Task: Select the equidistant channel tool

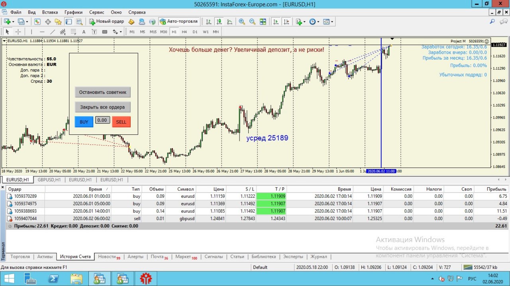Action: tap(63, 32)
